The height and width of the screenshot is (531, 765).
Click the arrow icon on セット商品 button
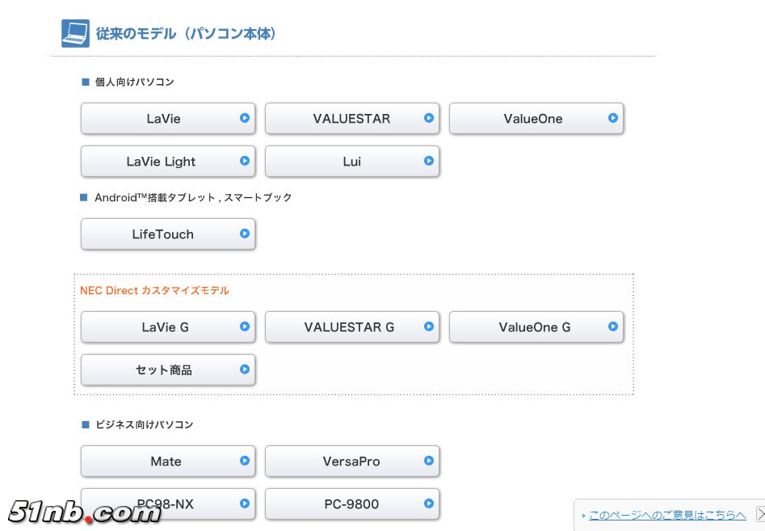245,369
